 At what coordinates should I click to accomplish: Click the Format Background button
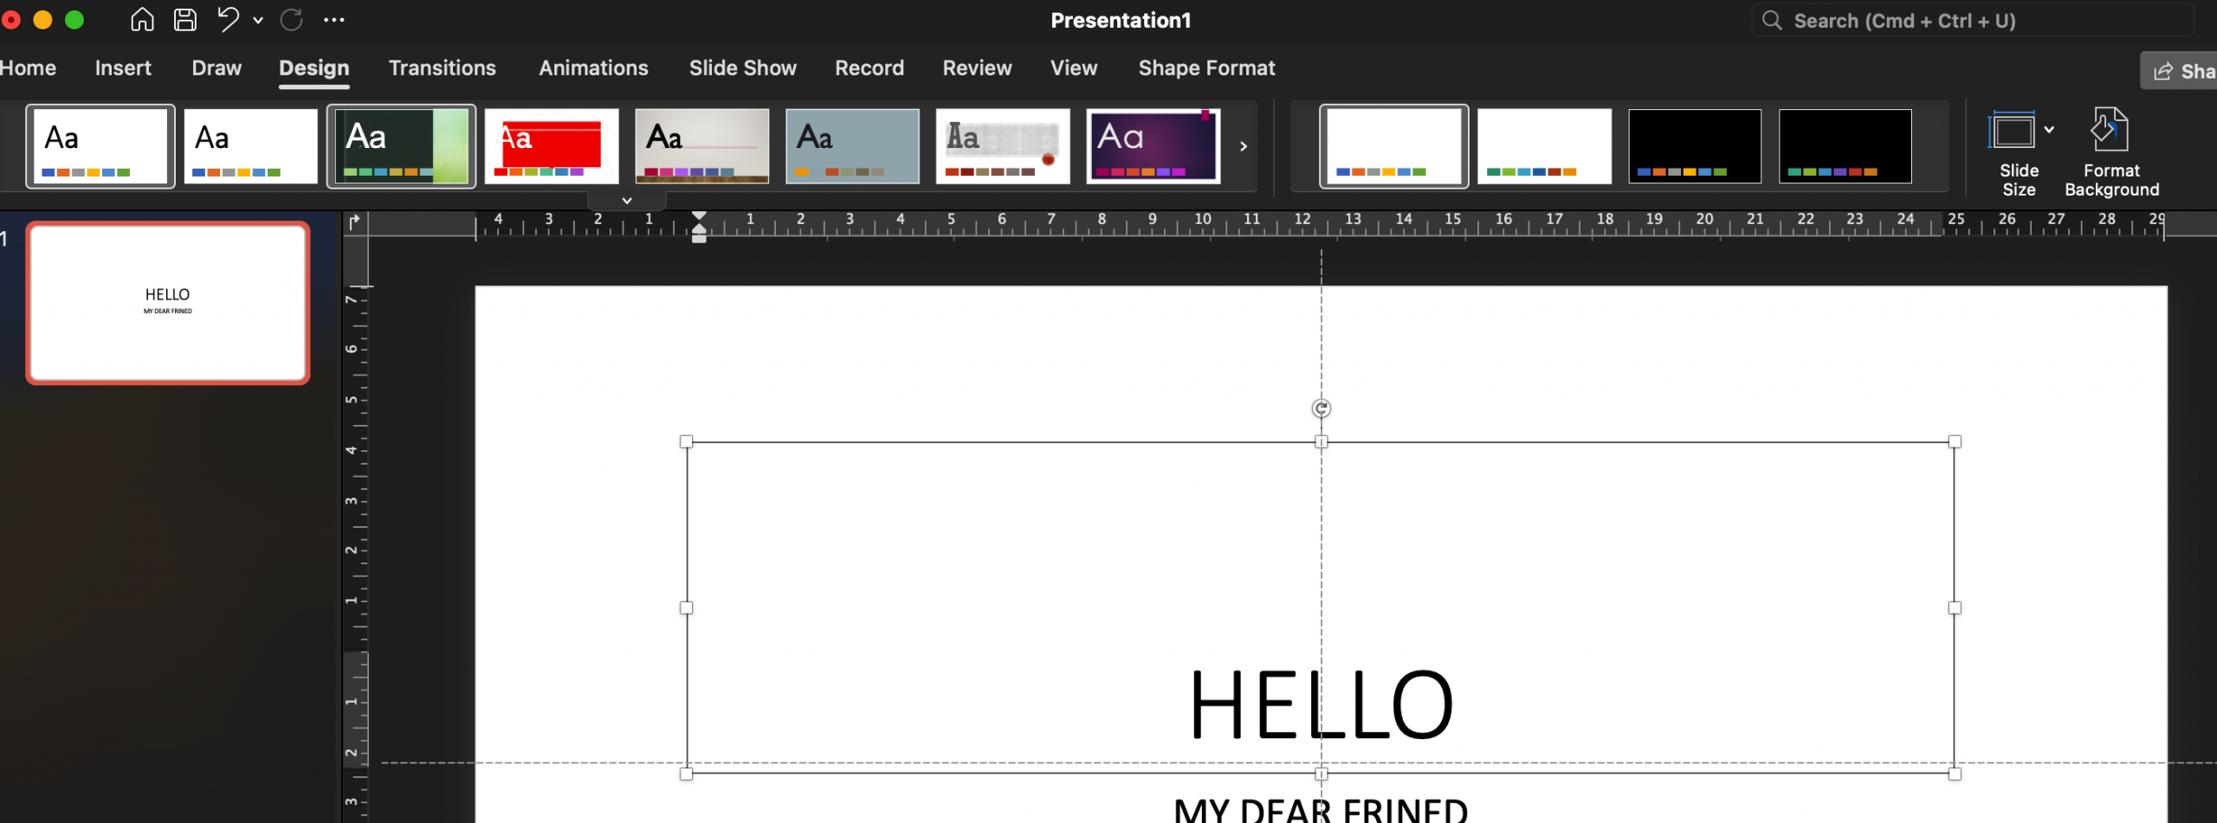[x=2111, y=152]
